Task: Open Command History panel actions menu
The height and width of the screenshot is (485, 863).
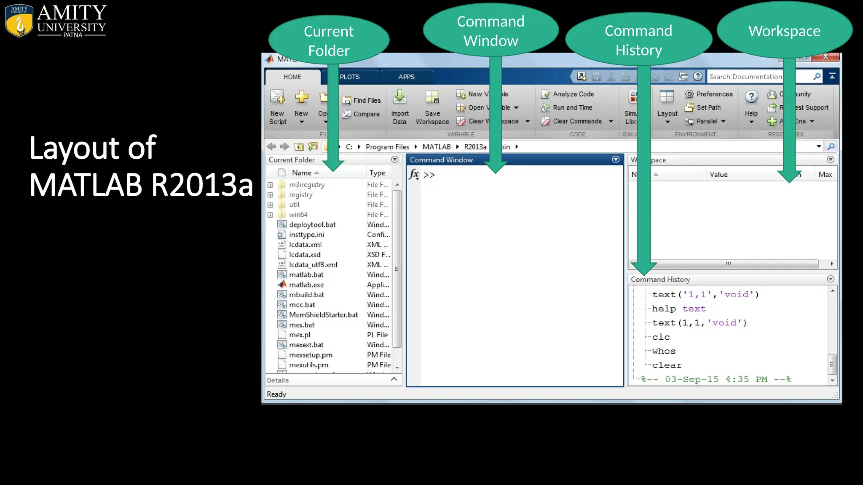Action: tap(831, 279)
